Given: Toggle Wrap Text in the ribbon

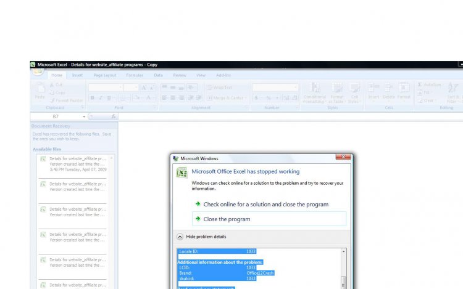Looking at the screenshot, I should pos(219,88).
